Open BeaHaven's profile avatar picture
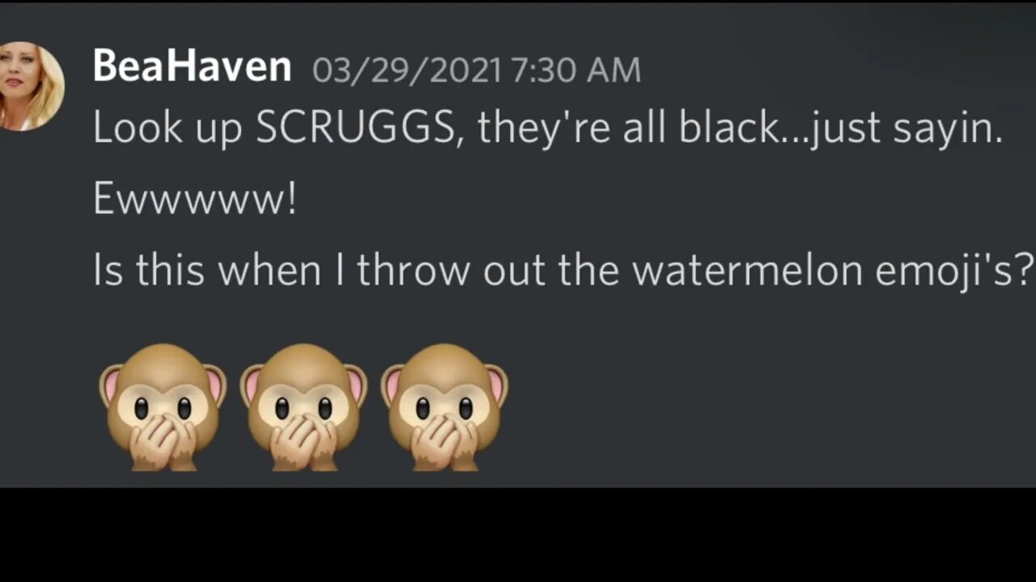Viewport: 1036px width, 582px height. coord(31,86)
